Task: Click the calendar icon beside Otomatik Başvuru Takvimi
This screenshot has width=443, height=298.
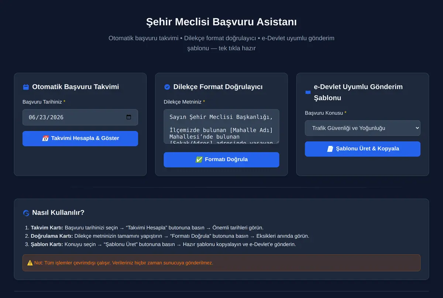Action: [x=26, y=87]
